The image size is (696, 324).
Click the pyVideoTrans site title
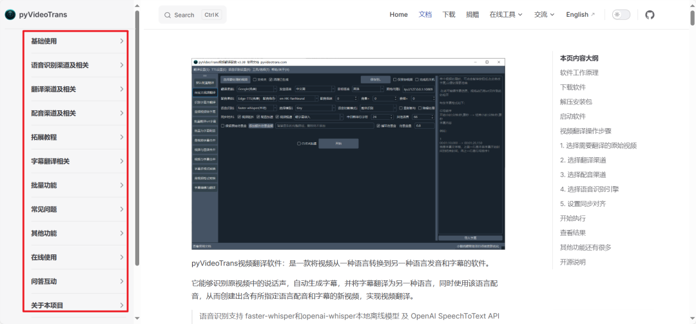pos(43,15)
